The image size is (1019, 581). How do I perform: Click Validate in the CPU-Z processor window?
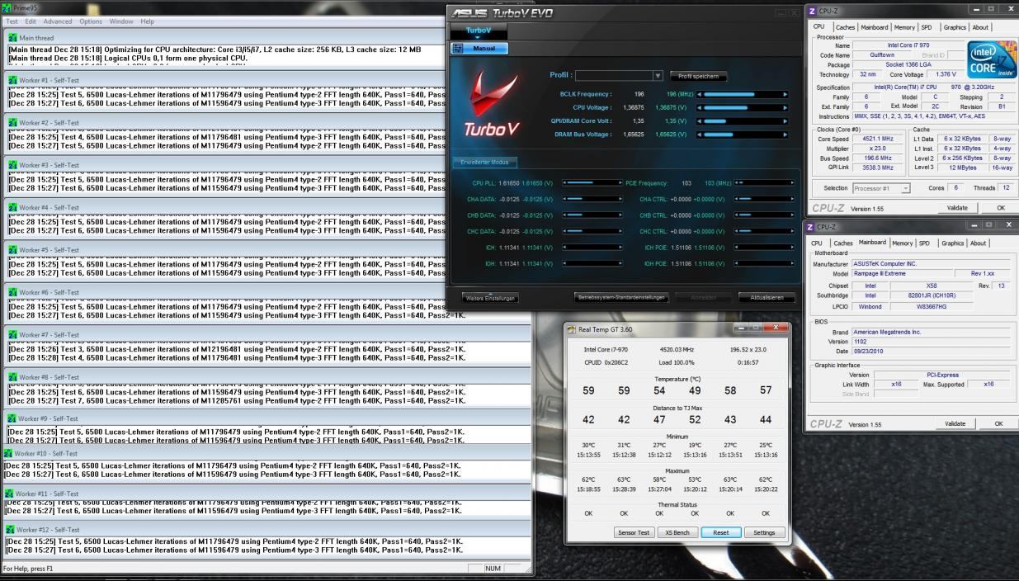[957, 208]
